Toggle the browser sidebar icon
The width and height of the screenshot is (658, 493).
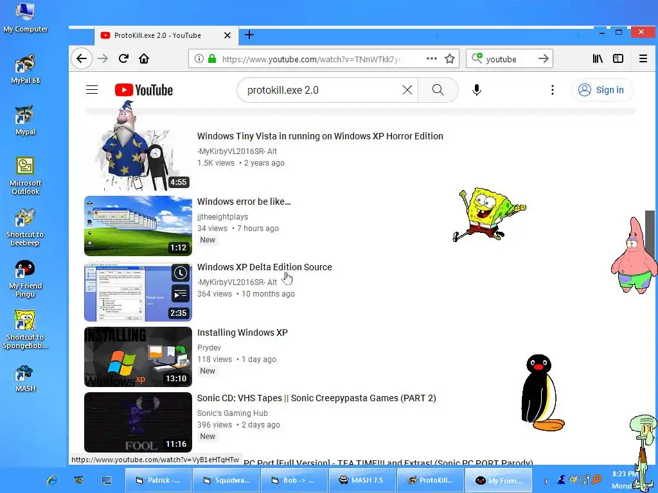click(x=618, y=58)
